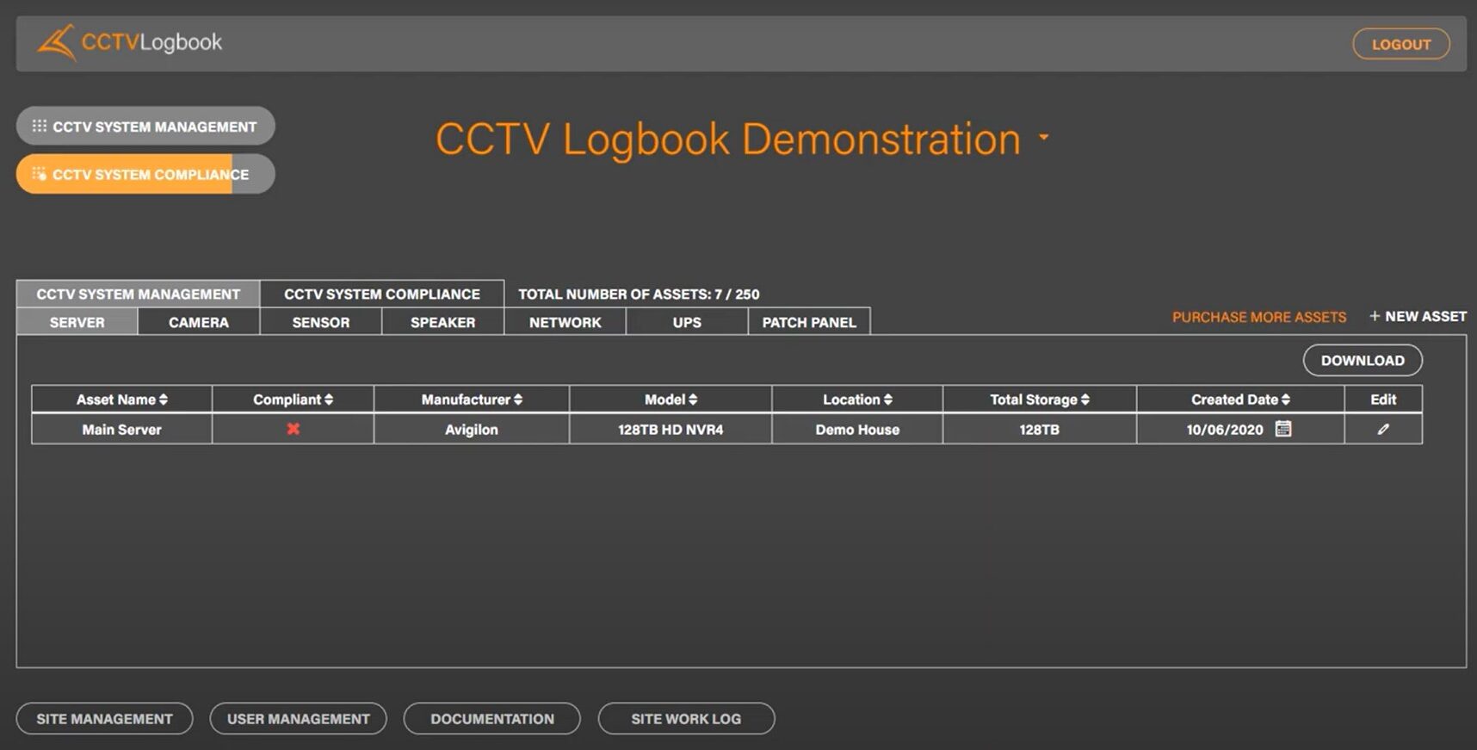This screenshot has width=1477, height=750.
Task: Click the Edit column header
Action: pyautogui.click(x=1383, y=400)
